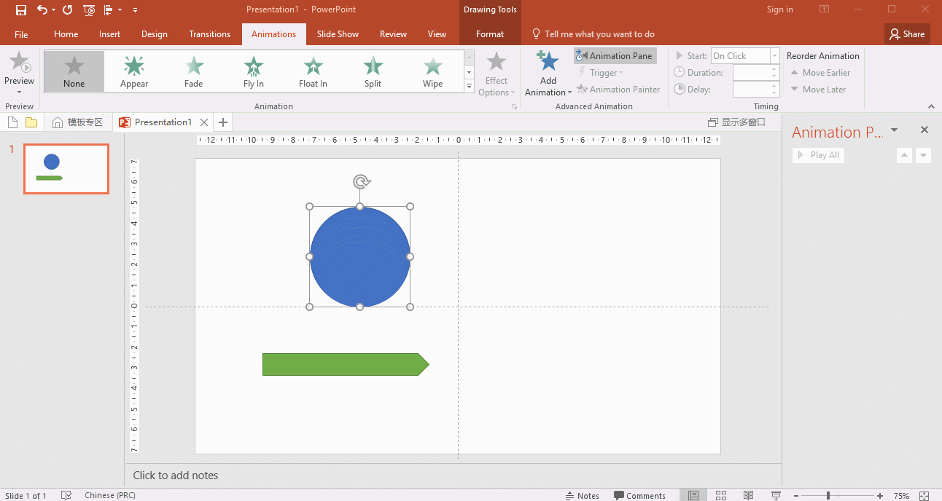
Task: Select the Split animation effect
Action: pos(373,71)
